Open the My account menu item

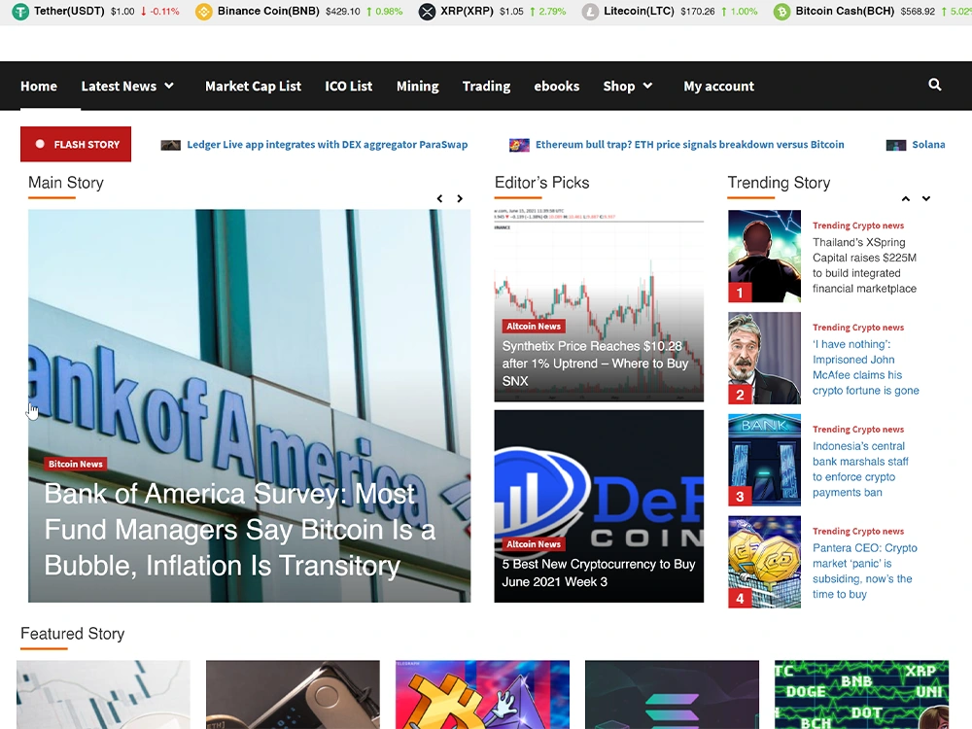718,87
